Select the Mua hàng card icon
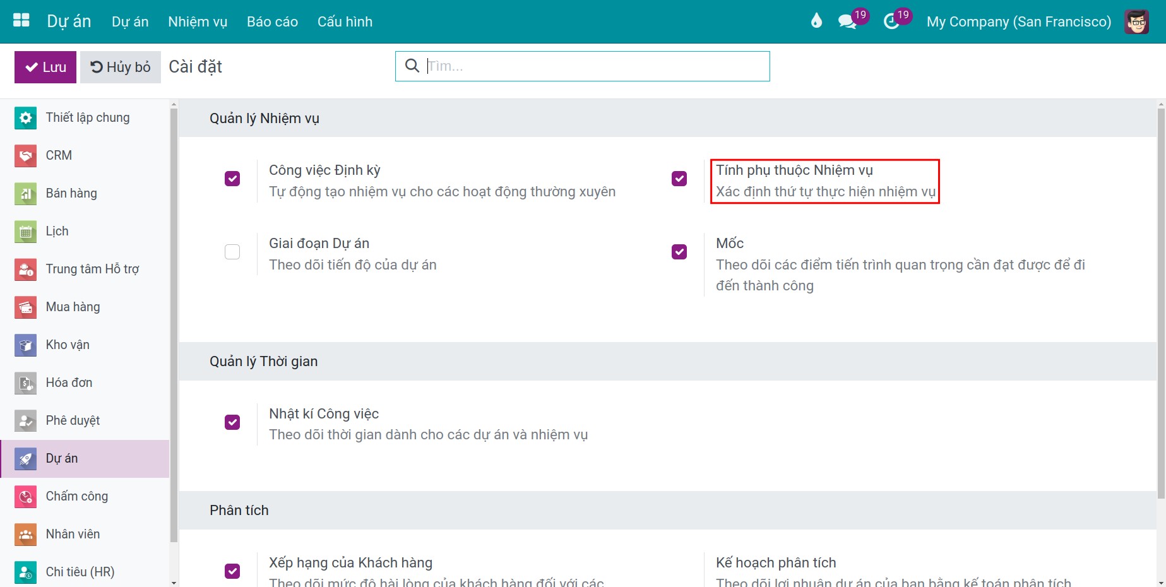Screen dimensions: 1166x587 pos(25,307)
